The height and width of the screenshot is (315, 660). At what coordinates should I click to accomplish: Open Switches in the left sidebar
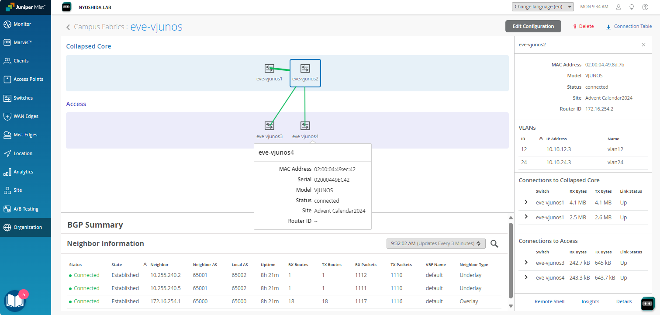(x=23, y=98)
